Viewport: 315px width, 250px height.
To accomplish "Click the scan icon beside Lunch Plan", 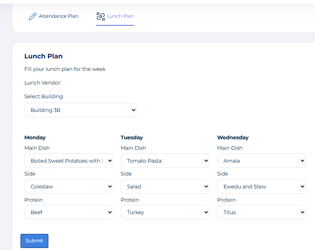I will 100,17.
